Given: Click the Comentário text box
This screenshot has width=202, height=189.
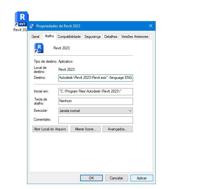Looking at the screenshot, I should (x=96, y=120).
